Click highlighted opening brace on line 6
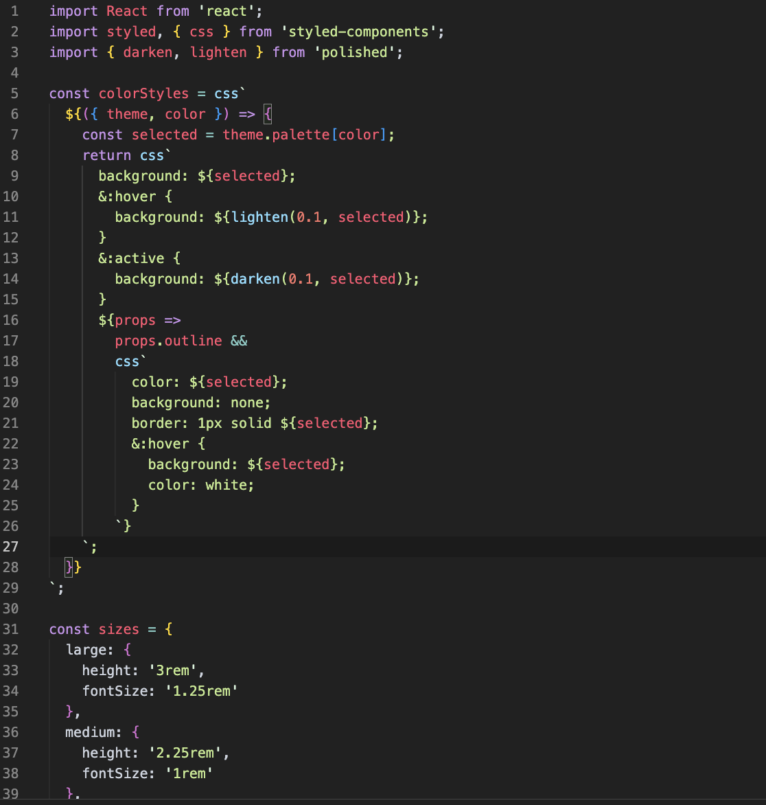Viewport: 766px width, 805px height. (x=268, y=114)
